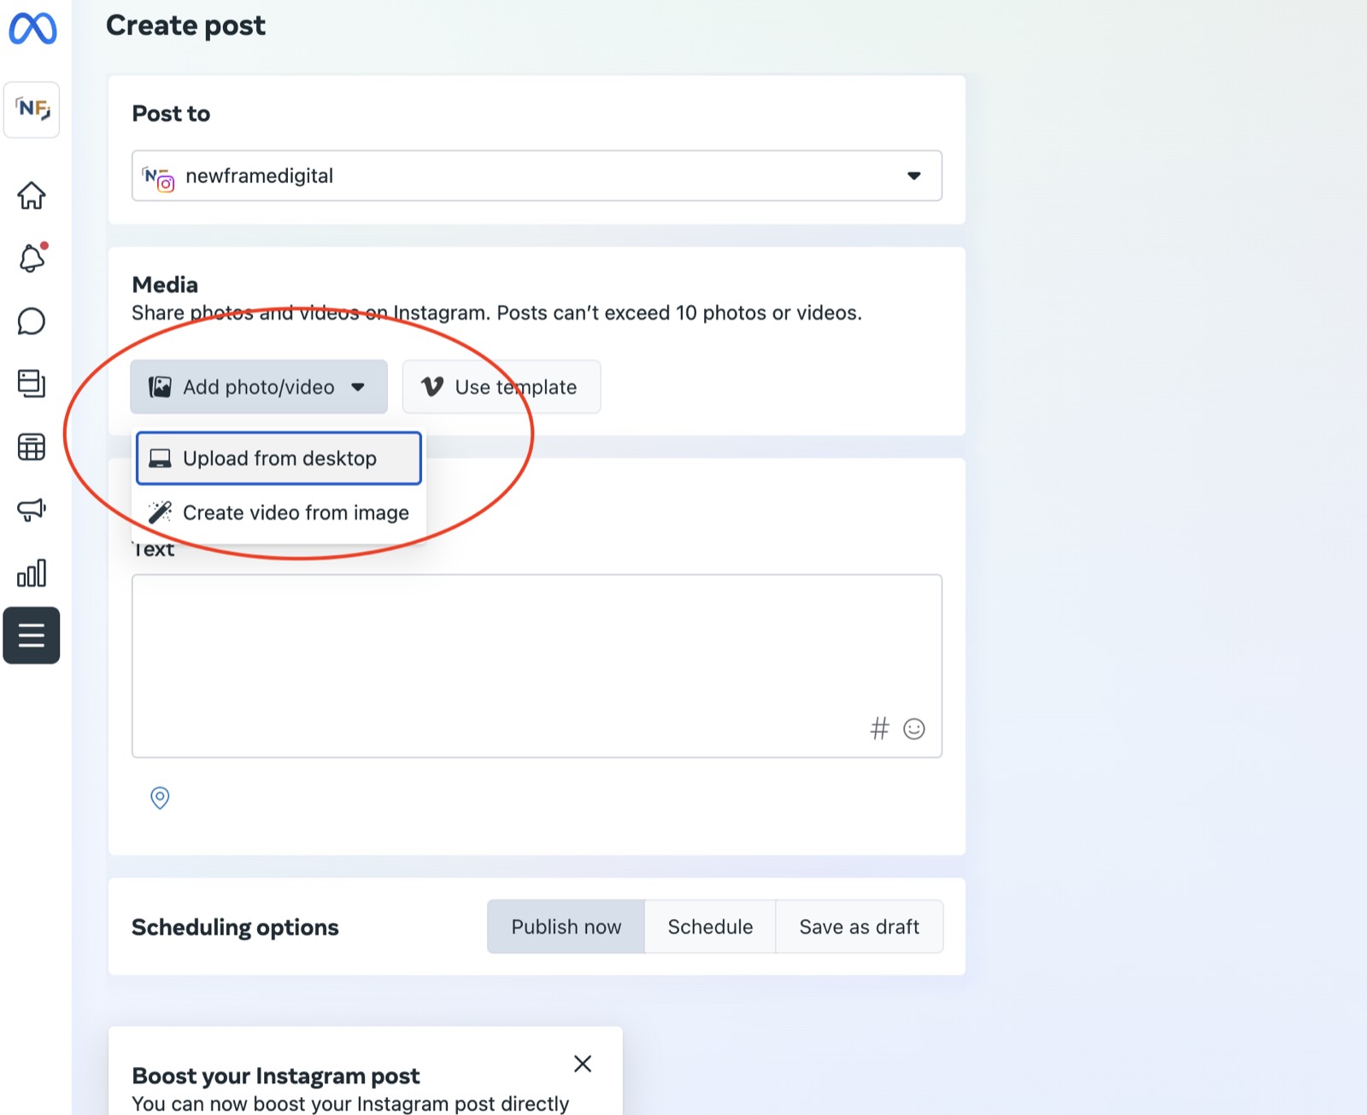The image size is (1367, 1115).
Task: Open the Notifications bell icon
Action: (32, 257)
